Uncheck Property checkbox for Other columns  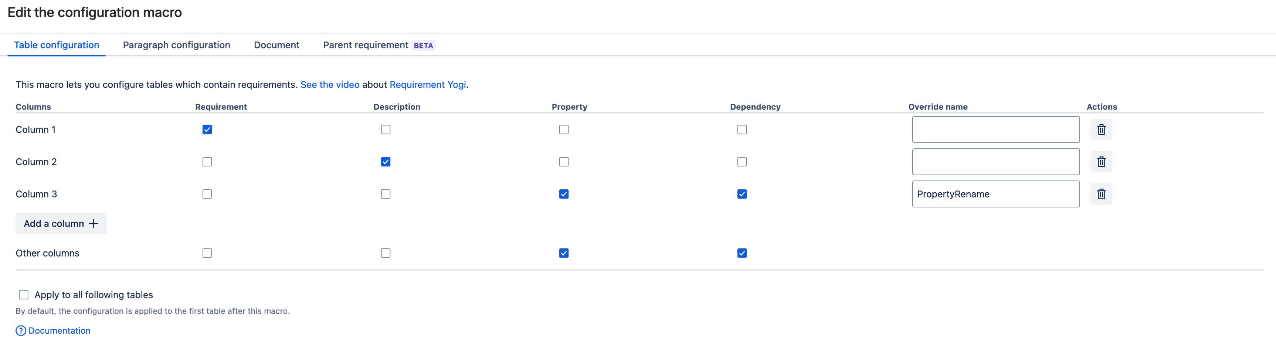(564, 254)
